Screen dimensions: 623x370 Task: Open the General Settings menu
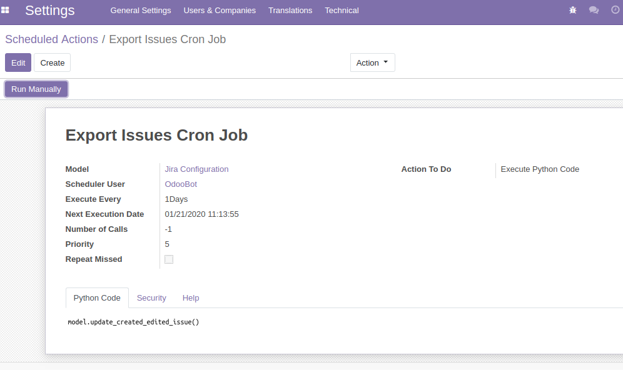point(140,11)
